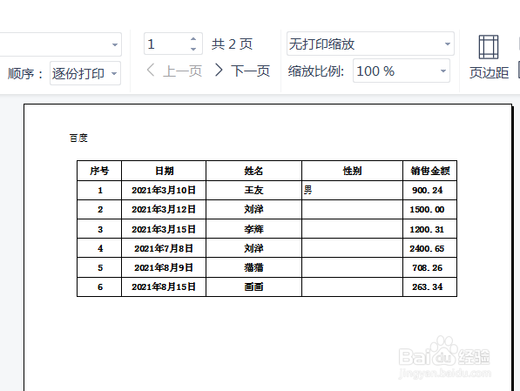Click the name cell 画画
Screen dimensions: 520x391
[x=253, y=287]
